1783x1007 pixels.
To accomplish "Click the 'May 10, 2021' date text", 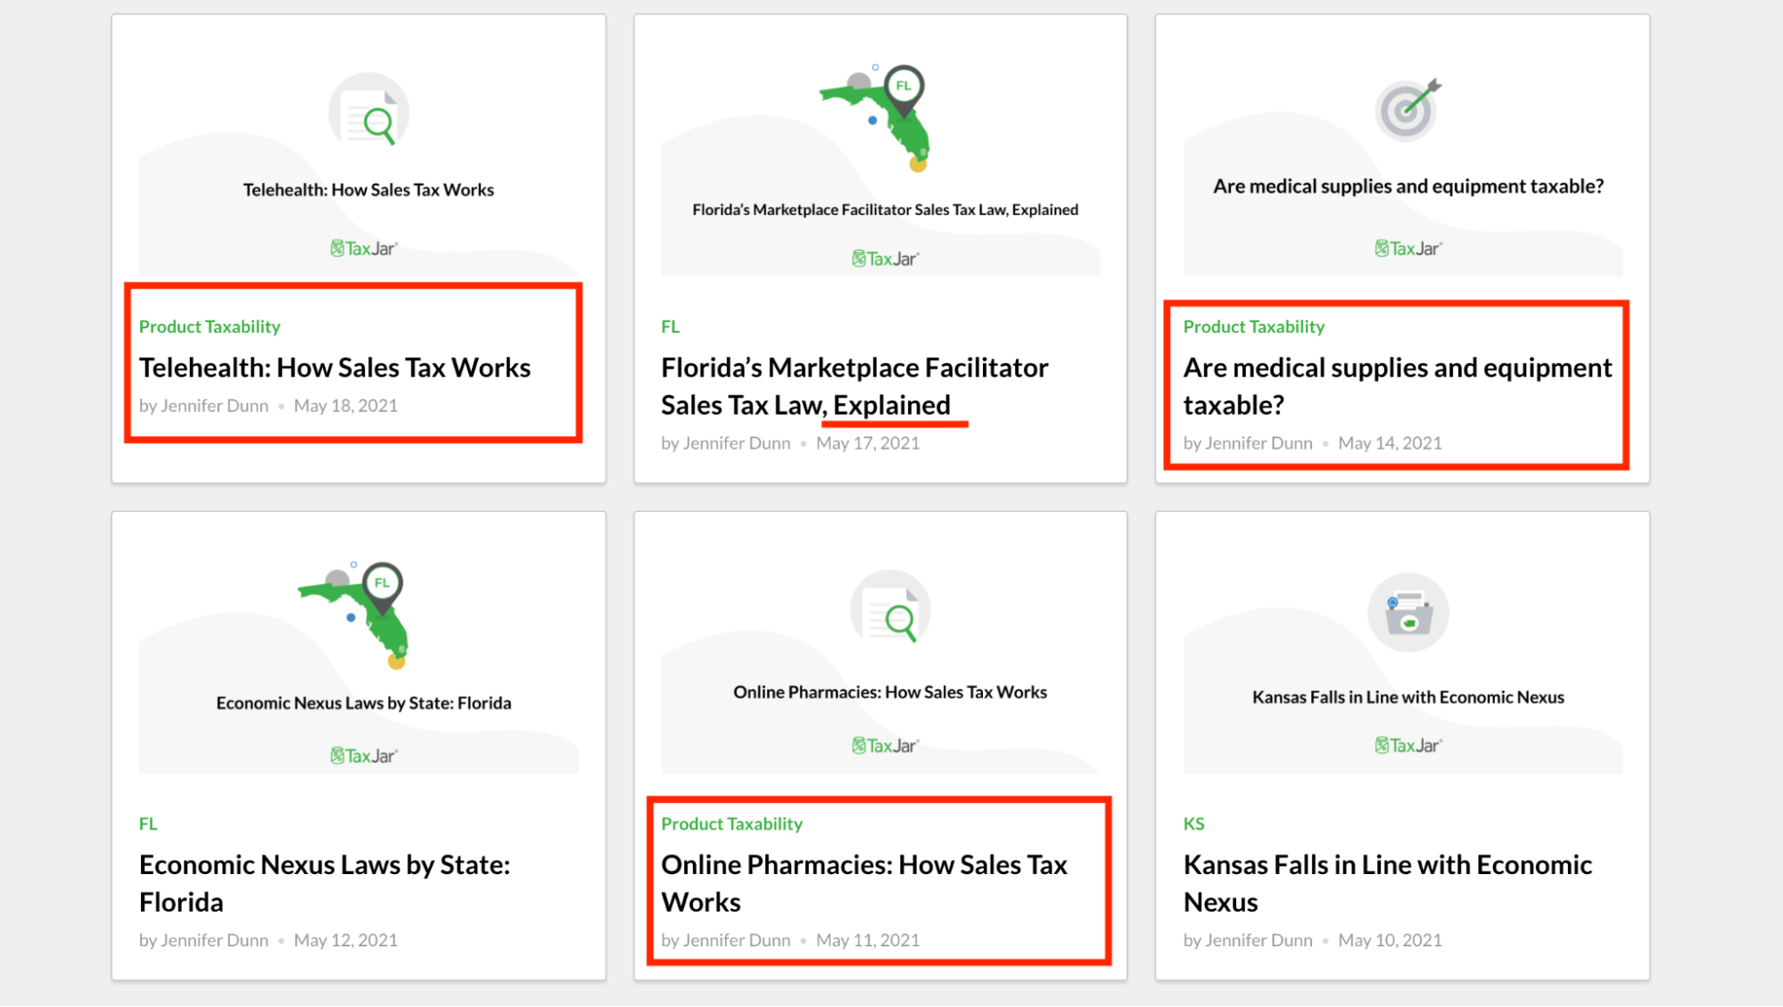I will click(x=1390, y=940).
